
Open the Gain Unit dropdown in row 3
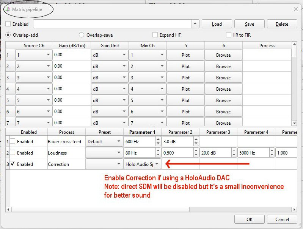124,78
